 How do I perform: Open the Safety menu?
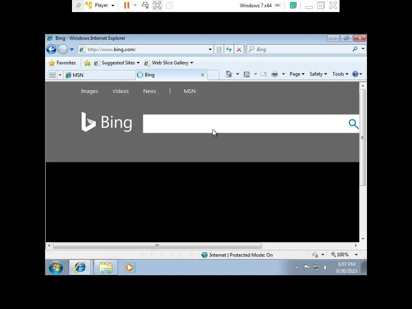(x=318, y=74)
